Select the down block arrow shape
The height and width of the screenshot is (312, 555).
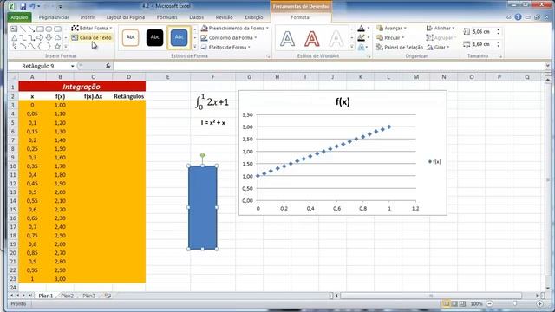point(49,38)
